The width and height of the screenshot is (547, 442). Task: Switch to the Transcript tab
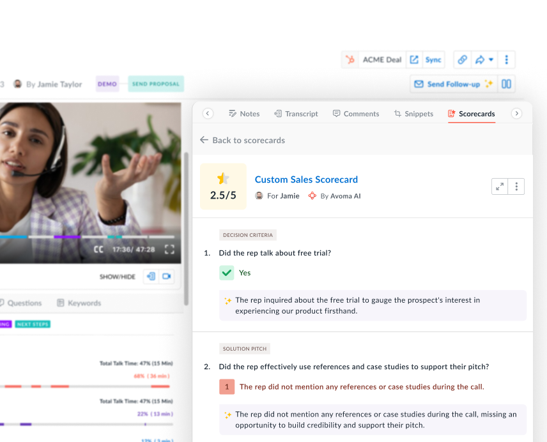[296, 114]
